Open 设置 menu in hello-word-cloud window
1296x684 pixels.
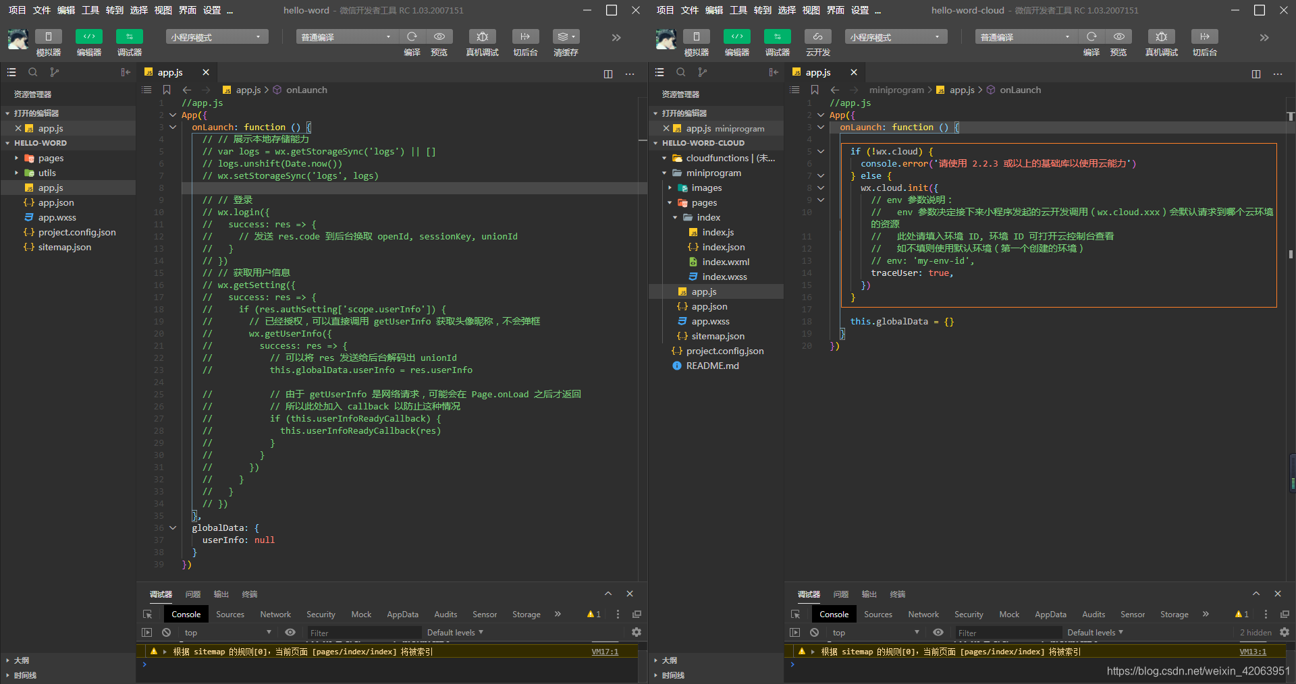(x=860, y=10)
